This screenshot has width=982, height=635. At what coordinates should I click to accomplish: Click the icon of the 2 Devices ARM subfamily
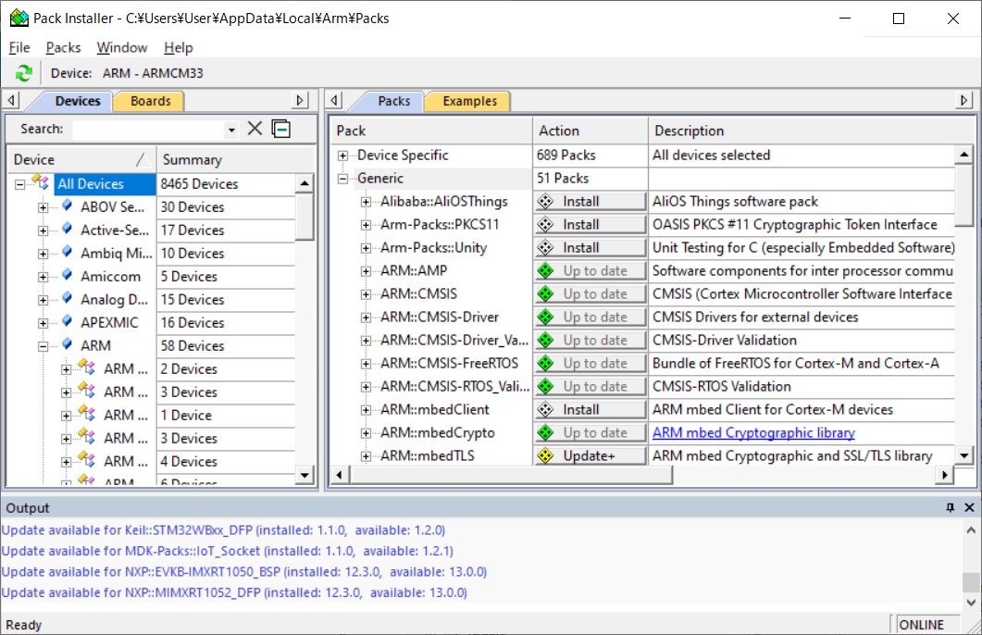[87, 368]
